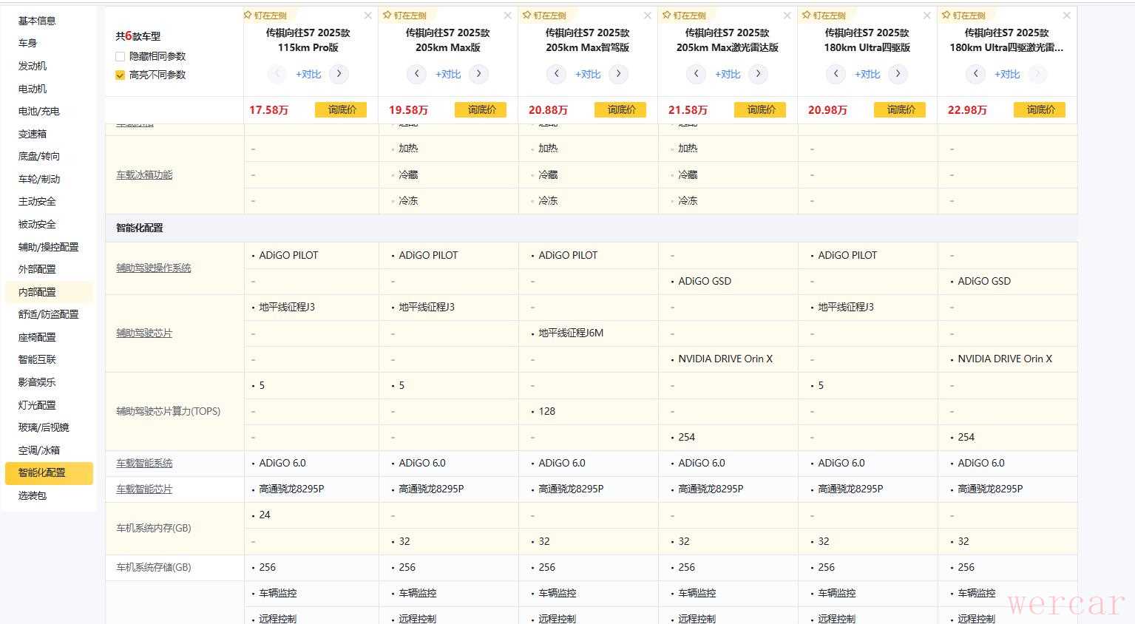The width and height of the screenshot is (1135, 624).
Task: Move 205km Max智驾版 column right
Action: tap(619, 74)
